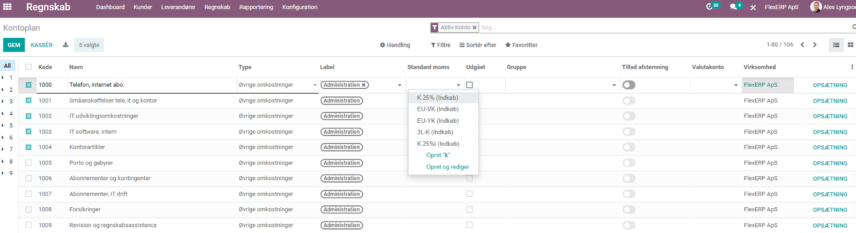Viewport: 856px width, 233px height.
Task: Open the Rapportering menu
Action: pyautogui.click(x=256, y=7)
